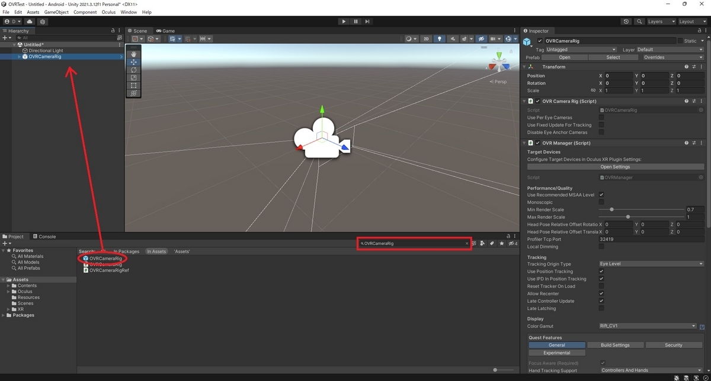The image size is (711, 381).
Task: Click Project search by type icon
Action: (x=482, y=243)
